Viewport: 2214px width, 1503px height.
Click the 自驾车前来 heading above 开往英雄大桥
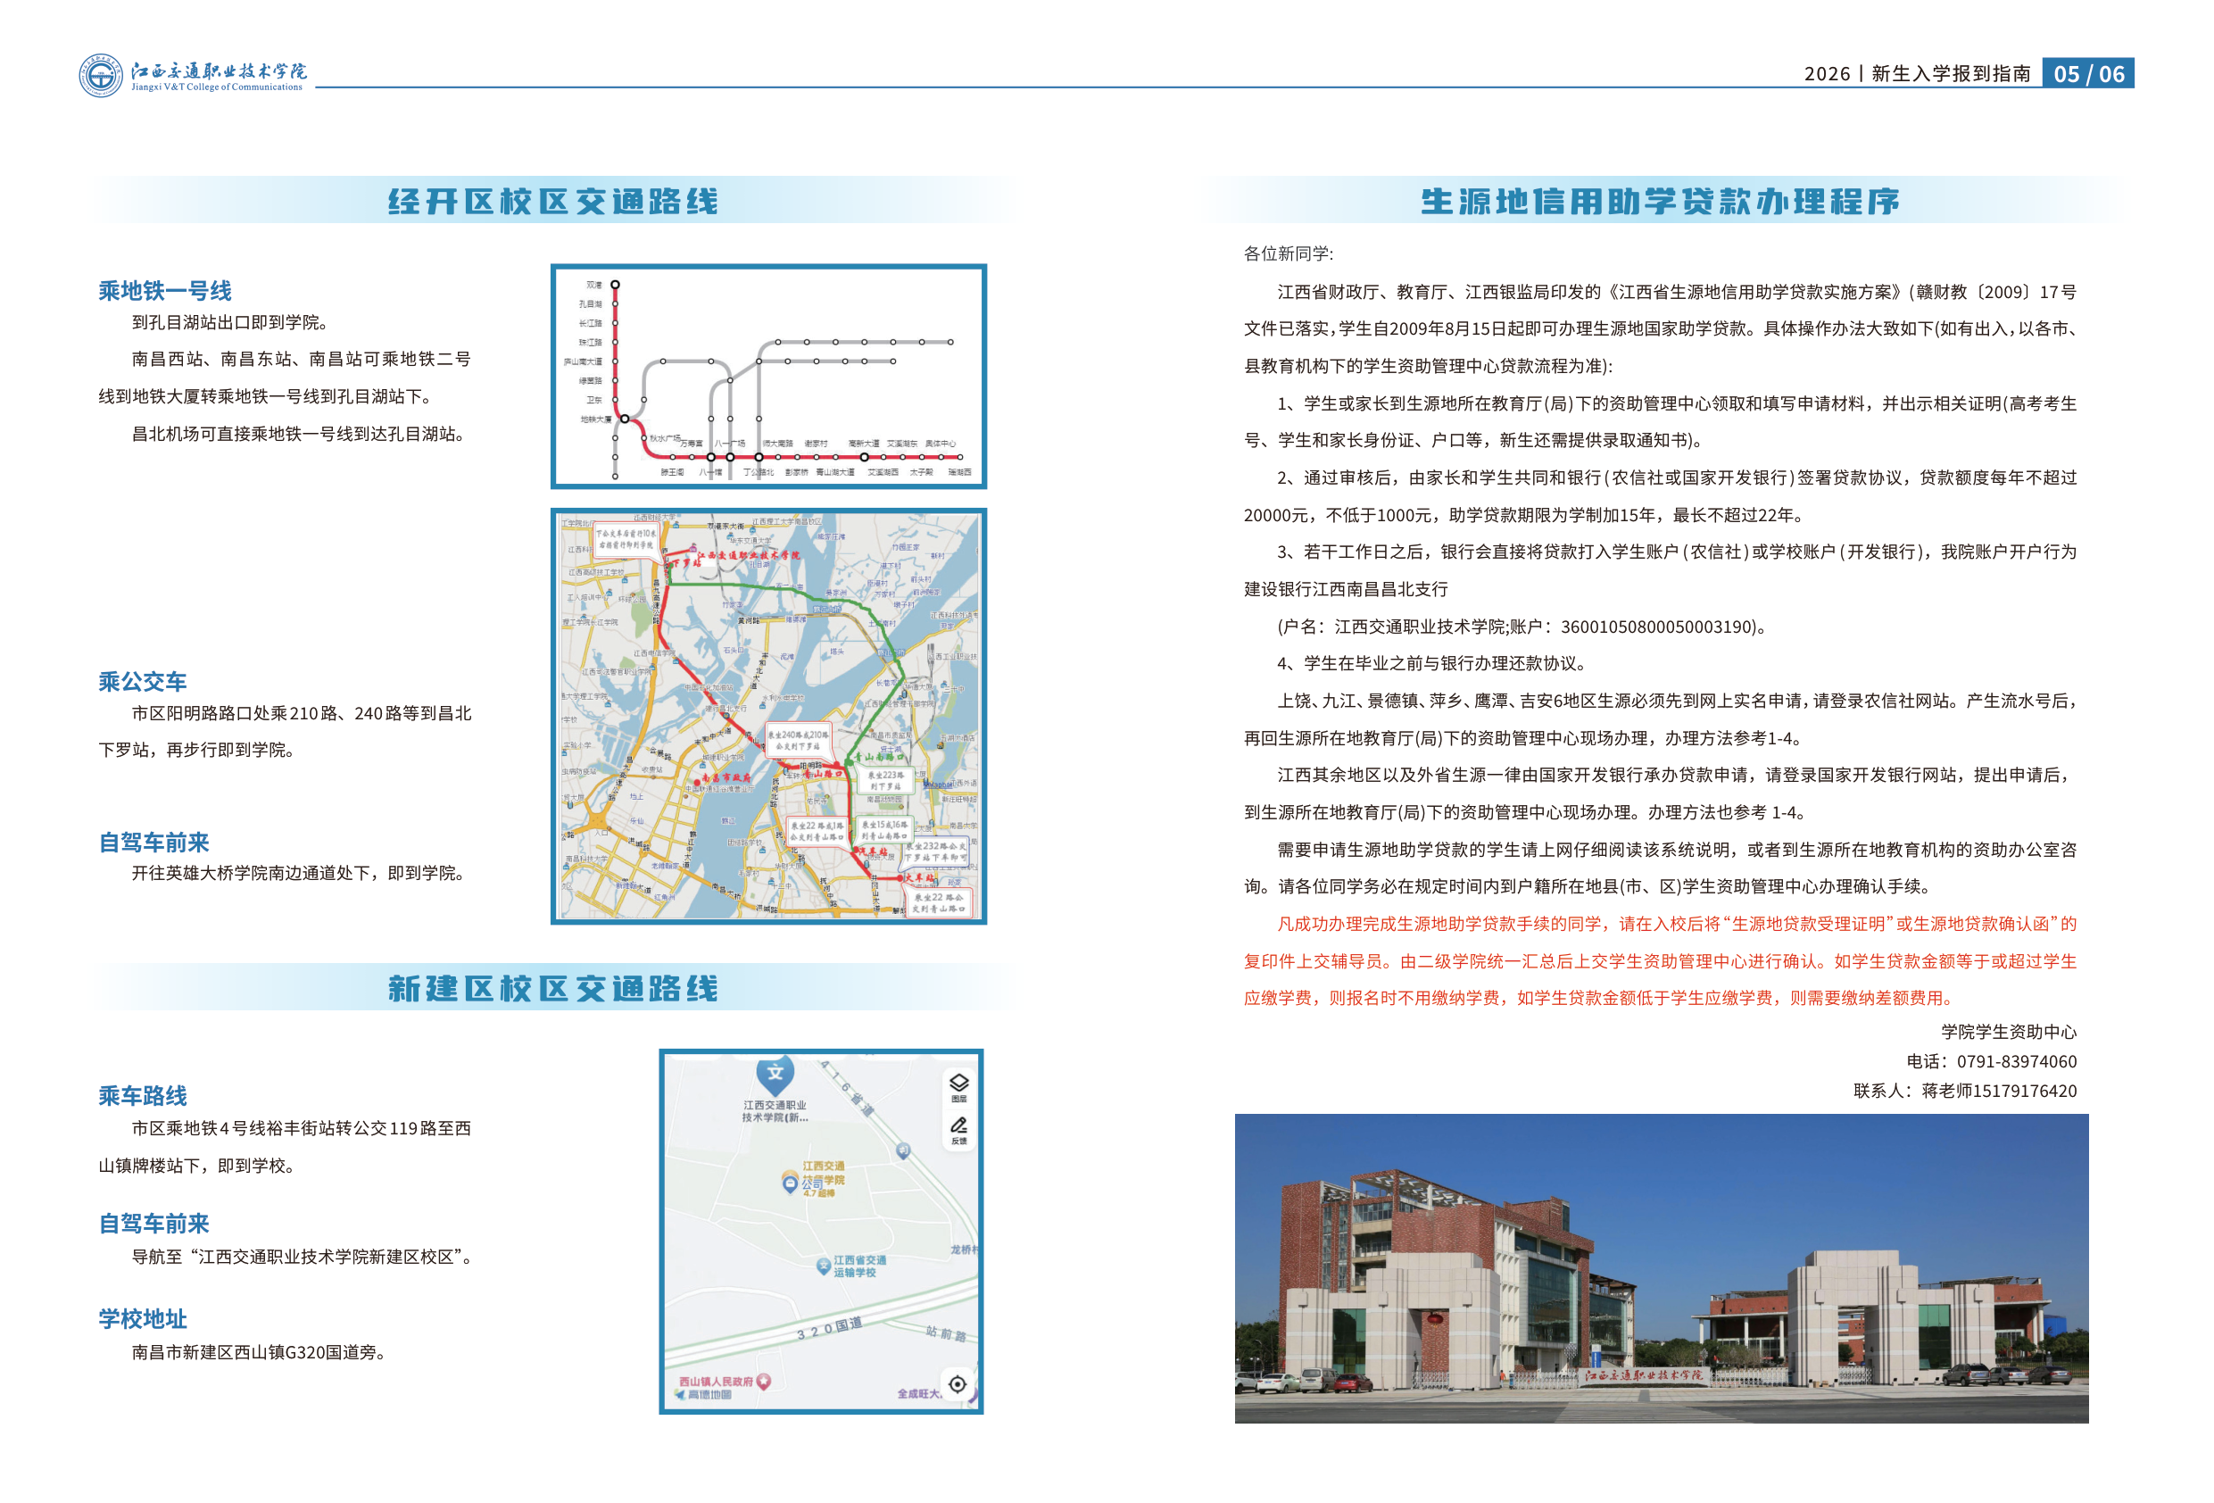(153, 843)
